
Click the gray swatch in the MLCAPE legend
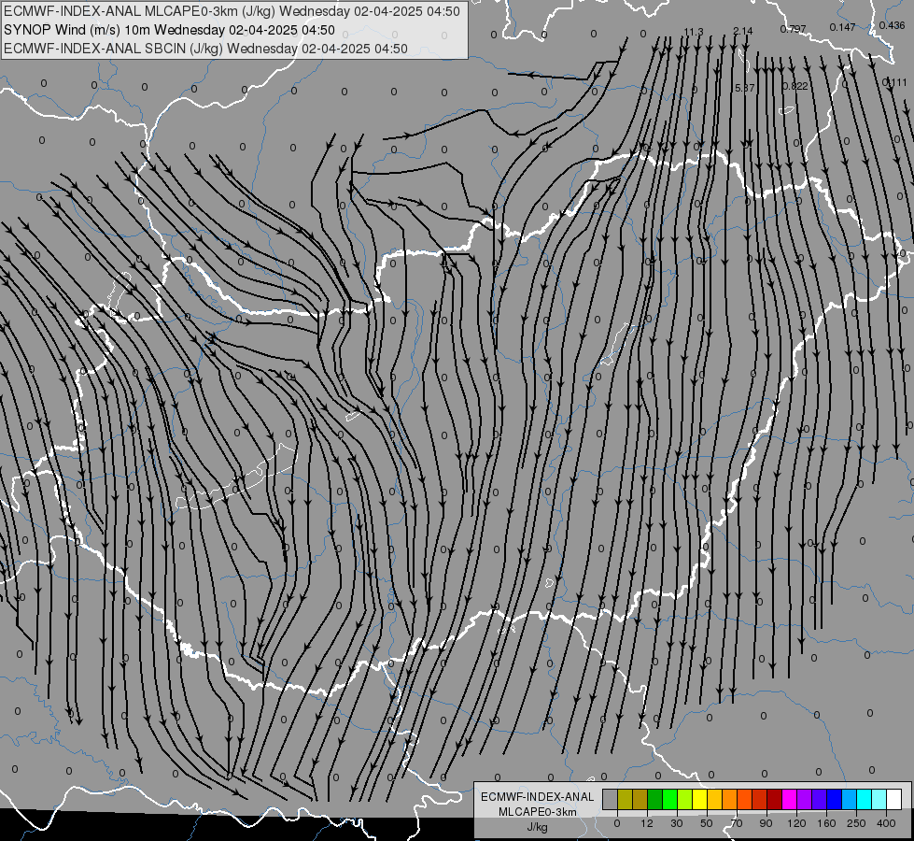610,799
